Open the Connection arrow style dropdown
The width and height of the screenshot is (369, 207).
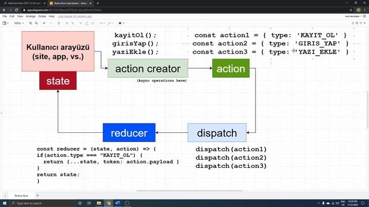[102, 23]
